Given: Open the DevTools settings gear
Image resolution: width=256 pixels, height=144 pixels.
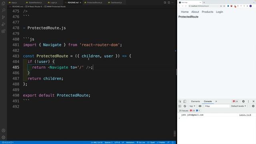Looking at the screenshot, I should (x=243, y=101).
